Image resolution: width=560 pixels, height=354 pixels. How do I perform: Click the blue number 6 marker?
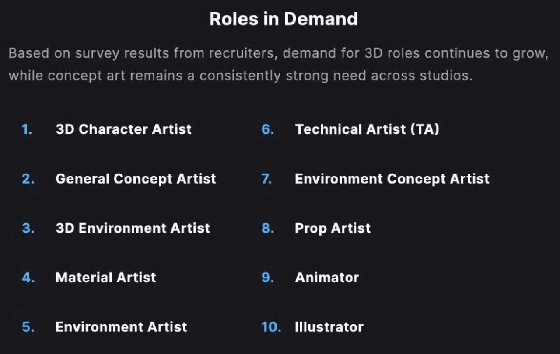(268, 129)
